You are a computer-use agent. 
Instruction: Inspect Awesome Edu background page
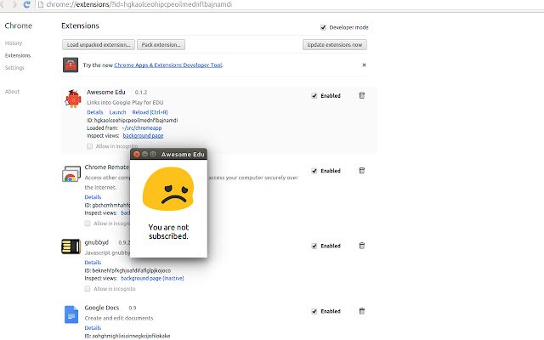tap(143, 136)
